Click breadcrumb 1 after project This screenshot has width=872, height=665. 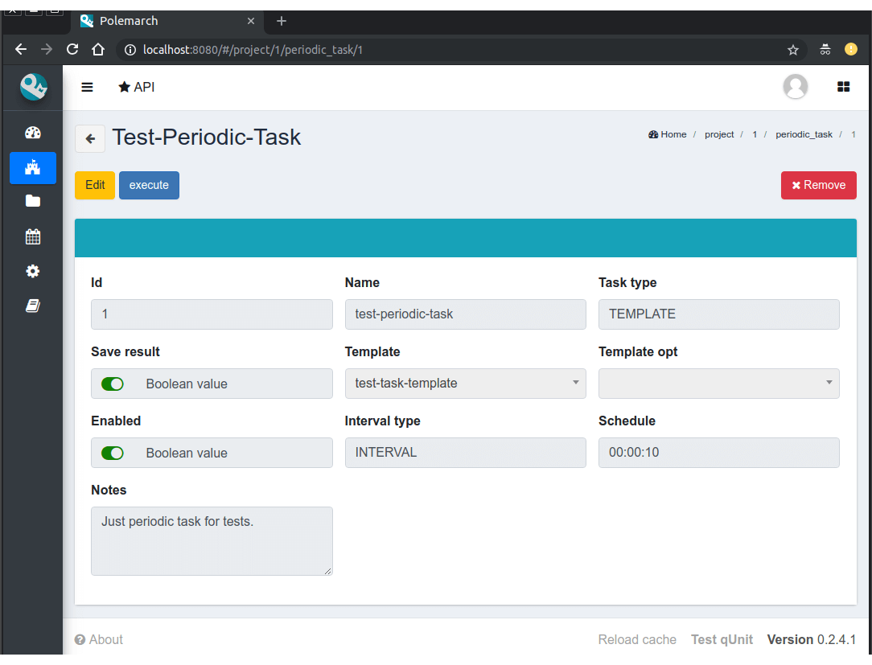[x=755, y=134]
